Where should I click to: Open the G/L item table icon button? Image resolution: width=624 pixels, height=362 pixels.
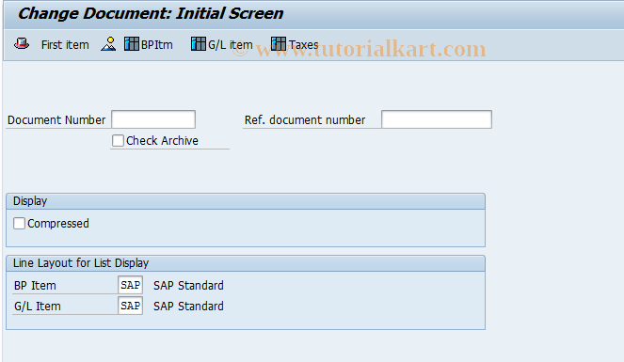222,44
